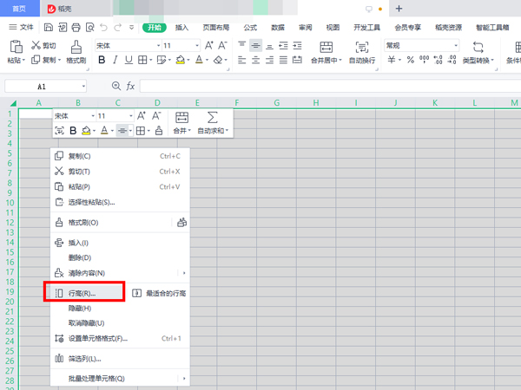Image resolution: width=521 pixels, height=390 pixels.
Task: Click the ribbon font color A
Action: [199, 60]
